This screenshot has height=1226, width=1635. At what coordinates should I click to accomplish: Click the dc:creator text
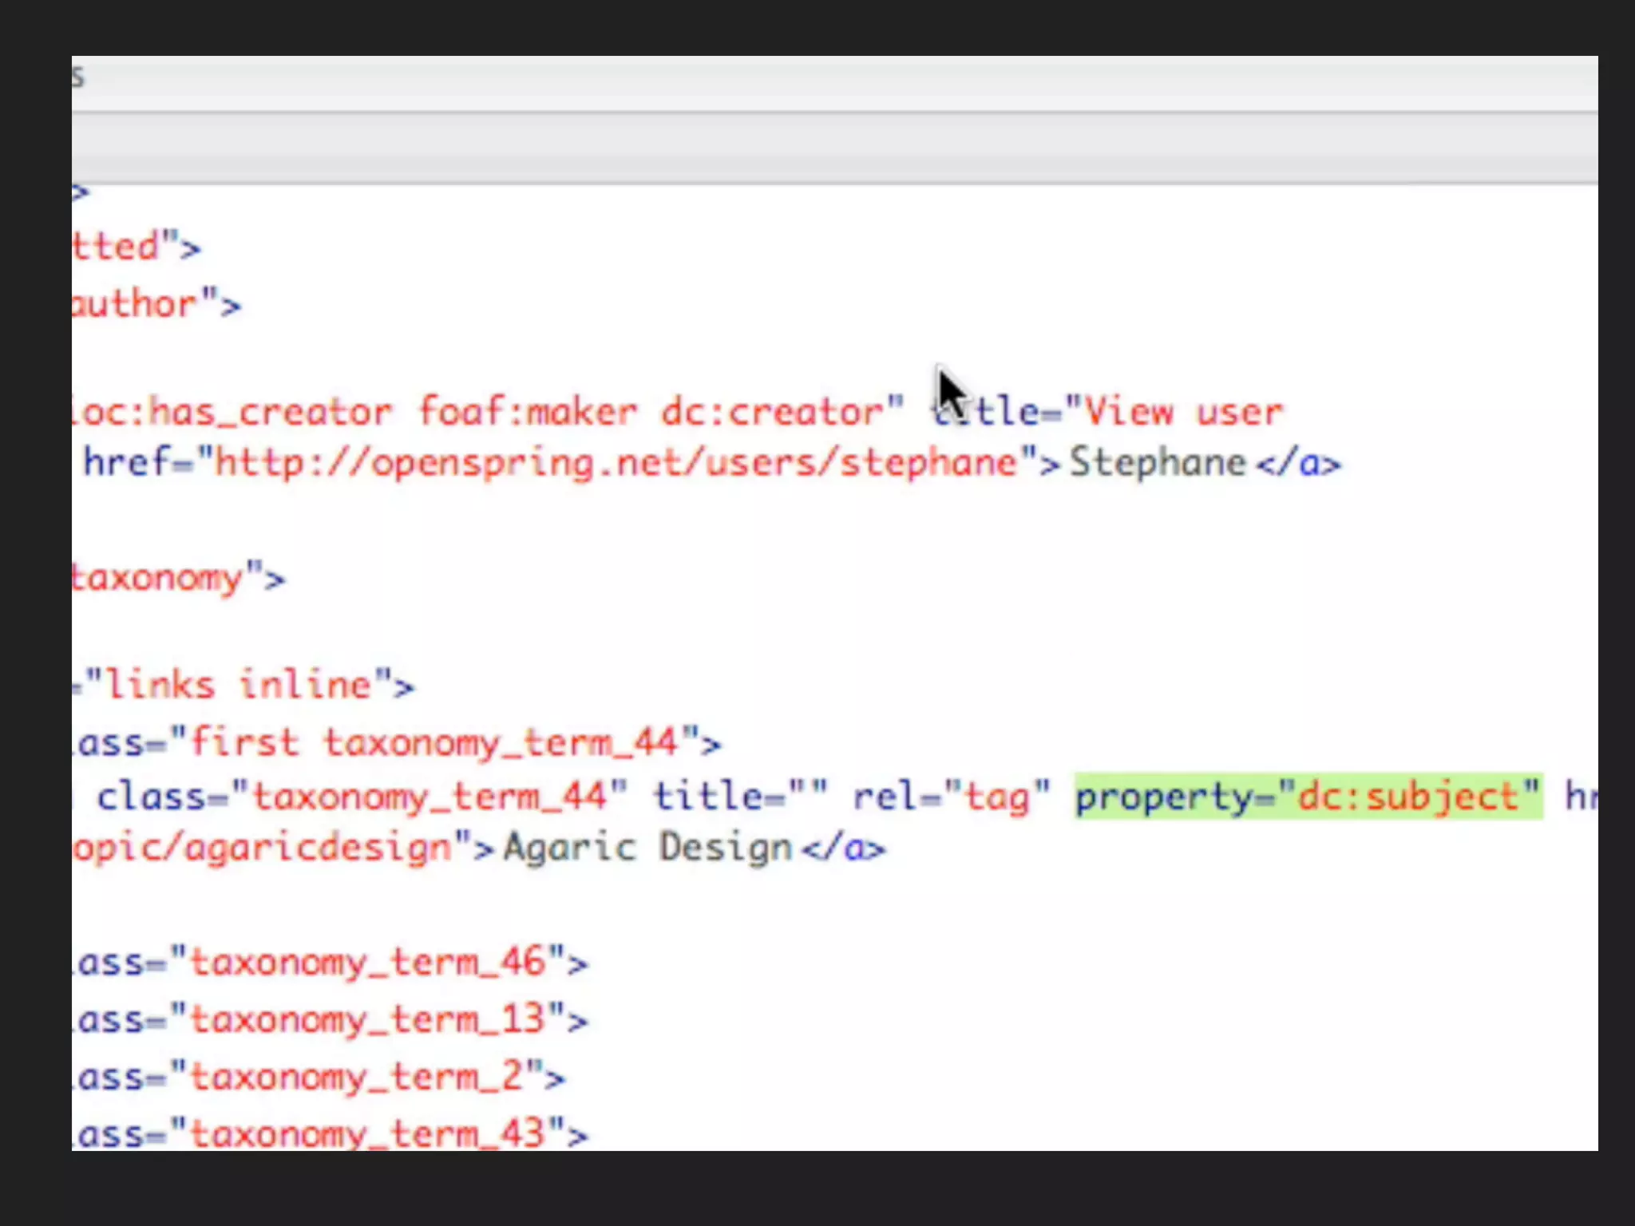(771, 412)
